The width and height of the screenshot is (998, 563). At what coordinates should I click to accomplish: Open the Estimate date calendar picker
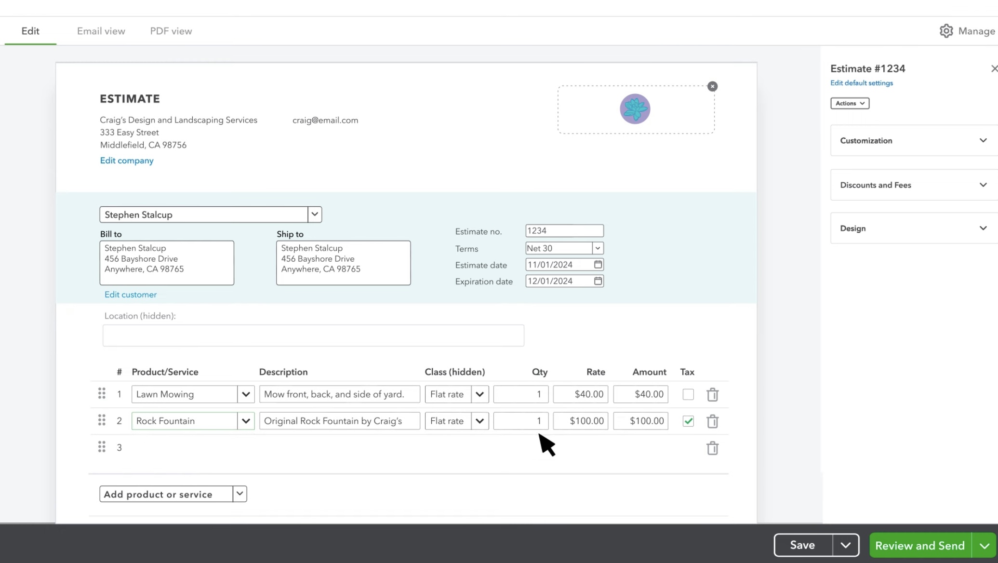(598, 265)
